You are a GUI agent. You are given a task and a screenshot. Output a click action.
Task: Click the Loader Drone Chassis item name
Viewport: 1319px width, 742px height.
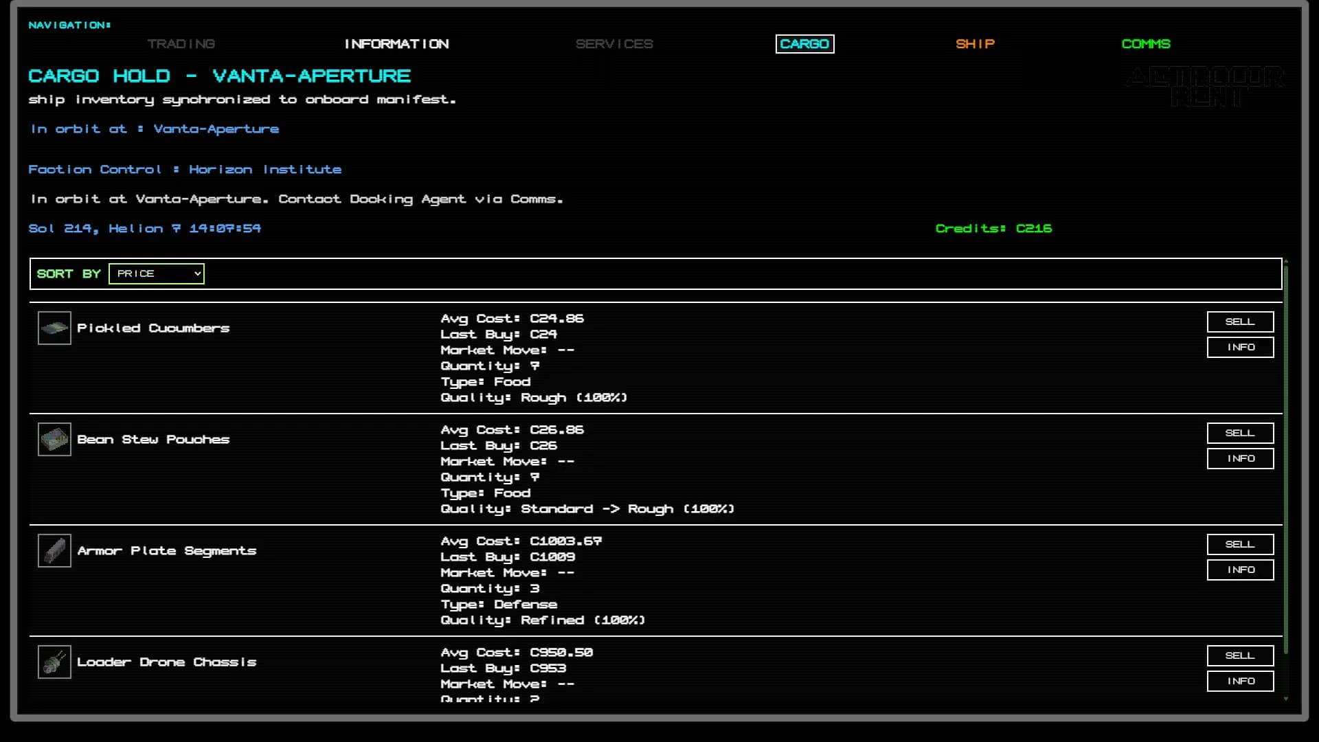167,662
